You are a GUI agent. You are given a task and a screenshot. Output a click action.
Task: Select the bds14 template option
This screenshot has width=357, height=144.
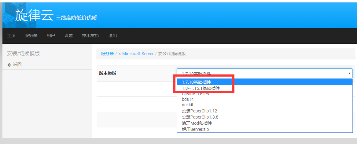pos(188,99)
